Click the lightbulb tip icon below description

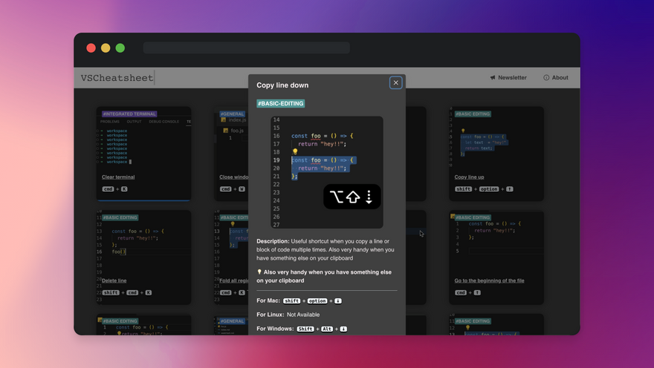click(x=259, y=272)
